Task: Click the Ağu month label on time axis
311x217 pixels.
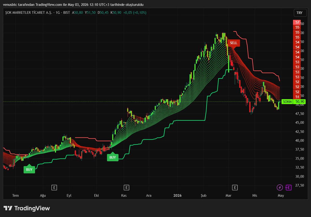Action: pyautogui.click(x=43, y=196)
